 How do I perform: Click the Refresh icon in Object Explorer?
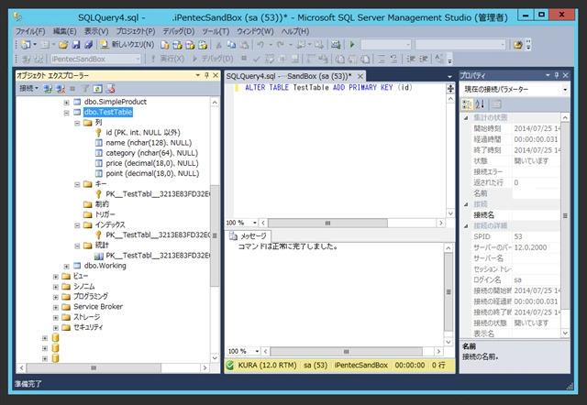[x=98, y=89]
